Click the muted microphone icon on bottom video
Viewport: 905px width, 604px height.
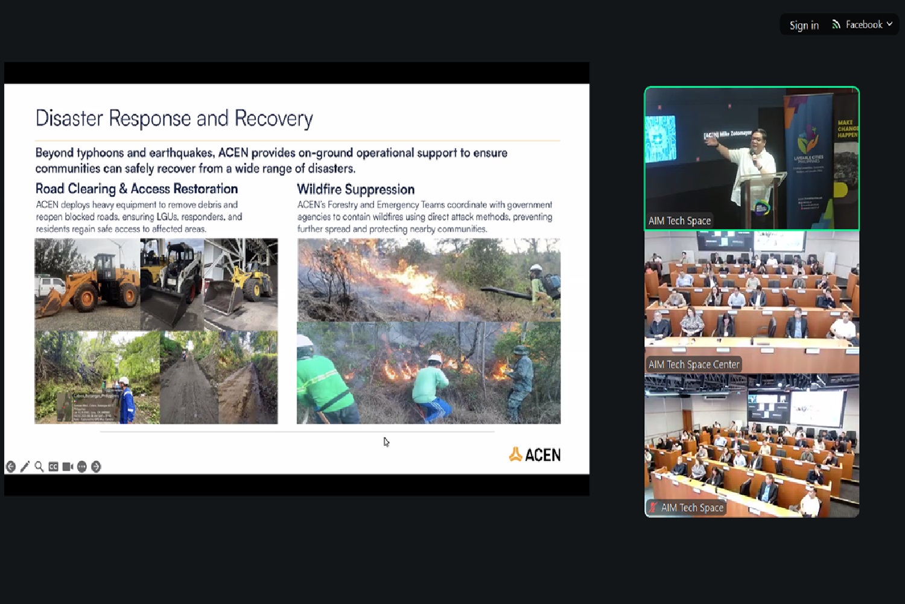(653, 508)
